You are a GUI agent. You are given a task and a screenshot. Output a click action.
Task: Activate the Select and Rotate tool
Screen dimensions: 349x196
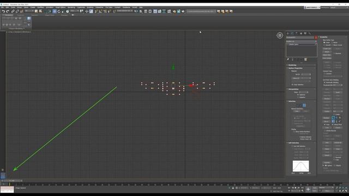coord(59,11)
